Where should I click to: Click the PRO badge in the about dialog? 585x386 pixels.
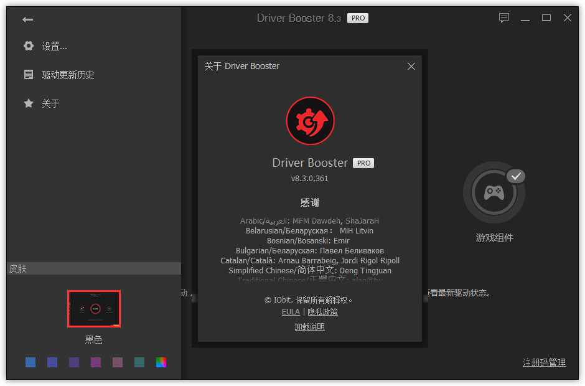(363, 163)
